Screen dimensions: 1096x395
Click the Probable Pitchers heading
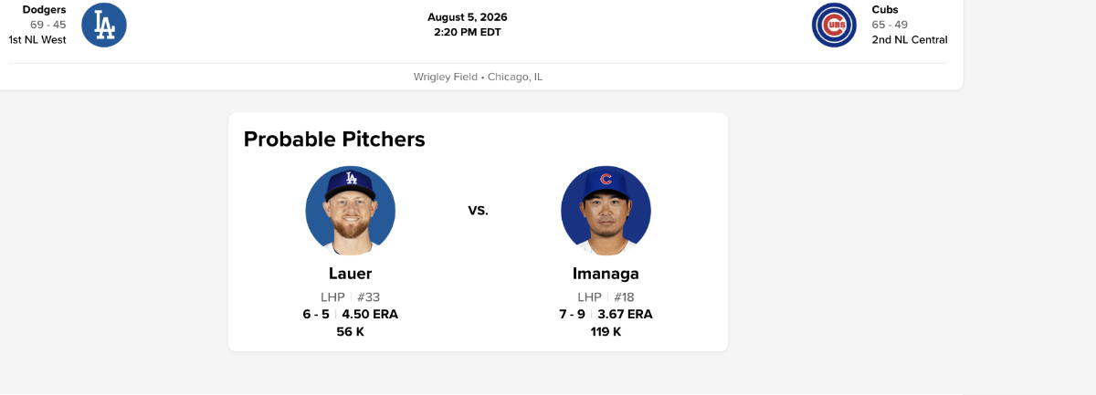coord(334,139)
